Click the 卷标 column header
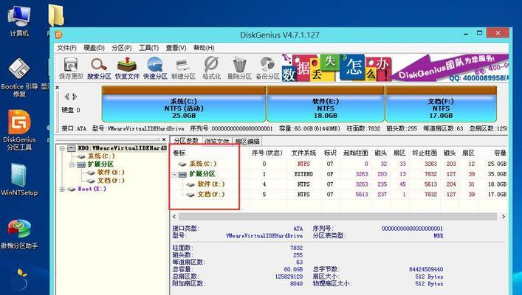Image resolution: width=522 pixels, height=295 pixels. pyautogui.click(x=179, y=153)
